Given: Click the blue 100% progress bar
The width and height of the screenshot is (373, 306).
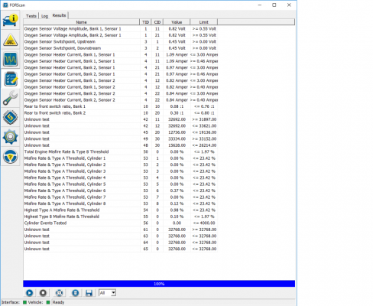Looking at the screenshot, I should (x=159, y=284).
